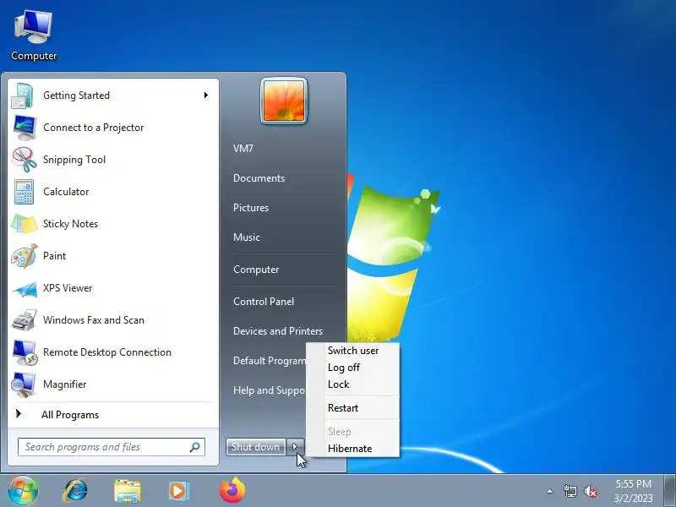Click the network tray icon
Screen dimensions: 676x507
570,491
